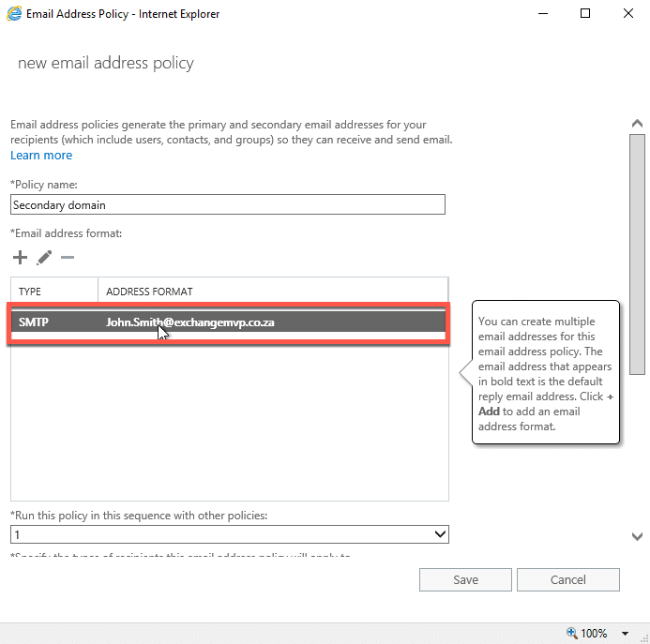
Task: Open the zoom level magnifier icon
Action: click(571, 633)
